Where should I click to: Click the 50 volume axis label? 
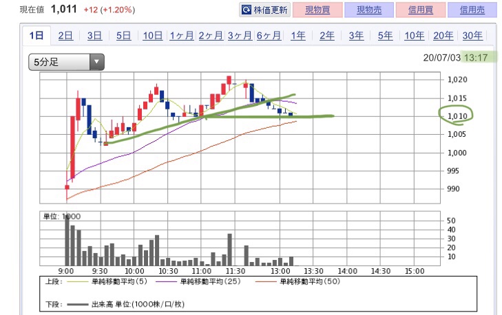(451, 221)
